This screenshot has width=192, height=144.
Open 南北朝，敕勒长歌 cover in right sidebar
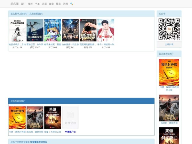[169, 108]
